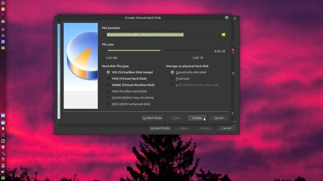Choose Fixed size storage
Image resolution: width=323 pixels, height=181 pixels.
click(180, 78)
